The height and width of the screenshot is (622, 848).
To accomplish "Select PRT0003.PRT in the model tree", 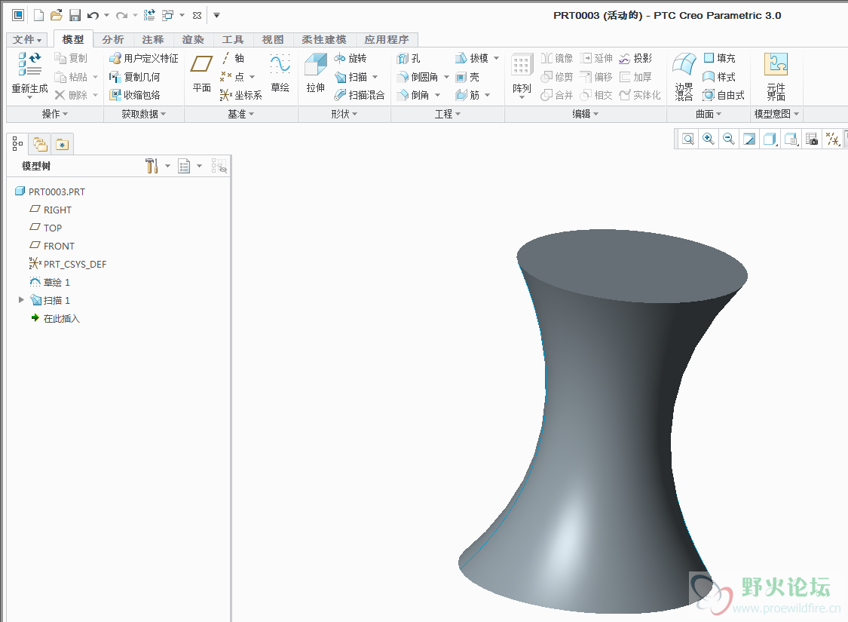I will 50,192.
